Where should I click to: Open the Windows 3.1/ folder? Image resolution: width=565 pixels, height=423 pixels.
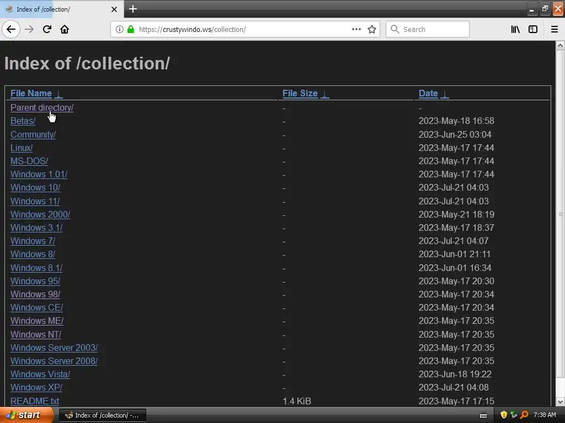(36, 227)
